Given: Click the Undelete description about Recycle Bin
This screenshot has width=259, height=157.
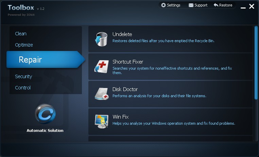Looking at the screenshot, I should pos(163,41).
